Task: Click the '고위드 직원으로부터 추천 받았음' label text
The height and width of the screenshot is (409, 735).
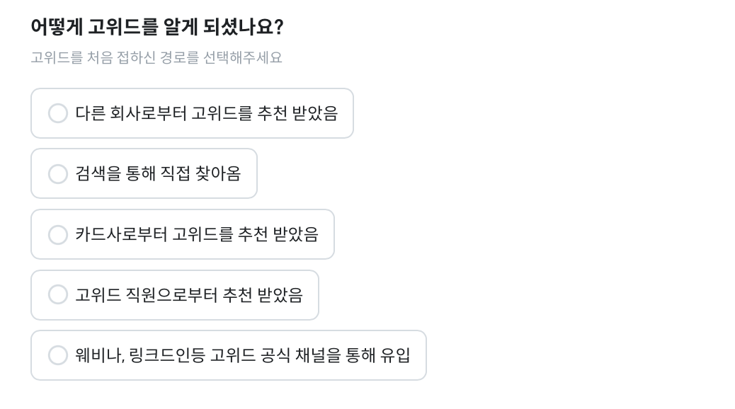Action: tap(189, 295)
